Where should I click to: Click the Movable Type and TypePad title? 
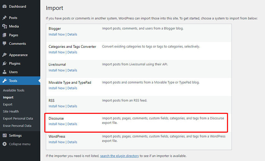pos(70,83)
